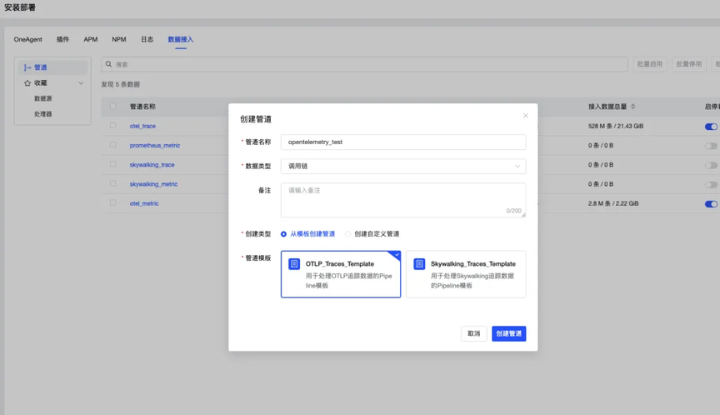Click the sort icon beside 接入数据总量
The height and width of the screenshot is (415, 720).
point(633,107)
